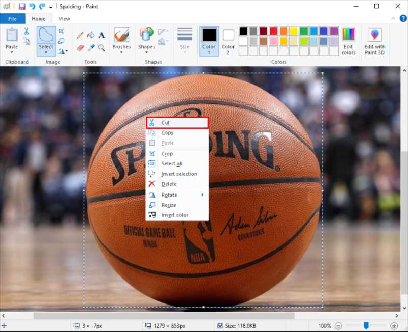
Task: Pick the purple color swatch
Action: [334, 31]
